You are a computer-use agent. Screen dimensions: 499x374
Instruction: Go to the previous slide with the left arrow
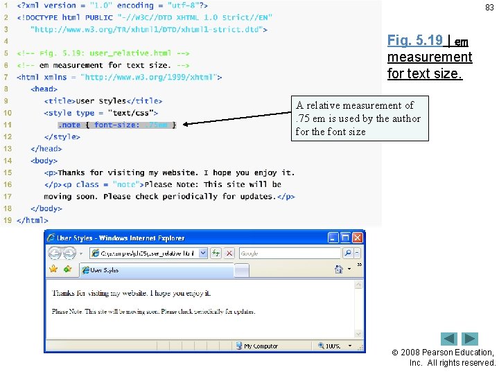[x=448, y=339]
